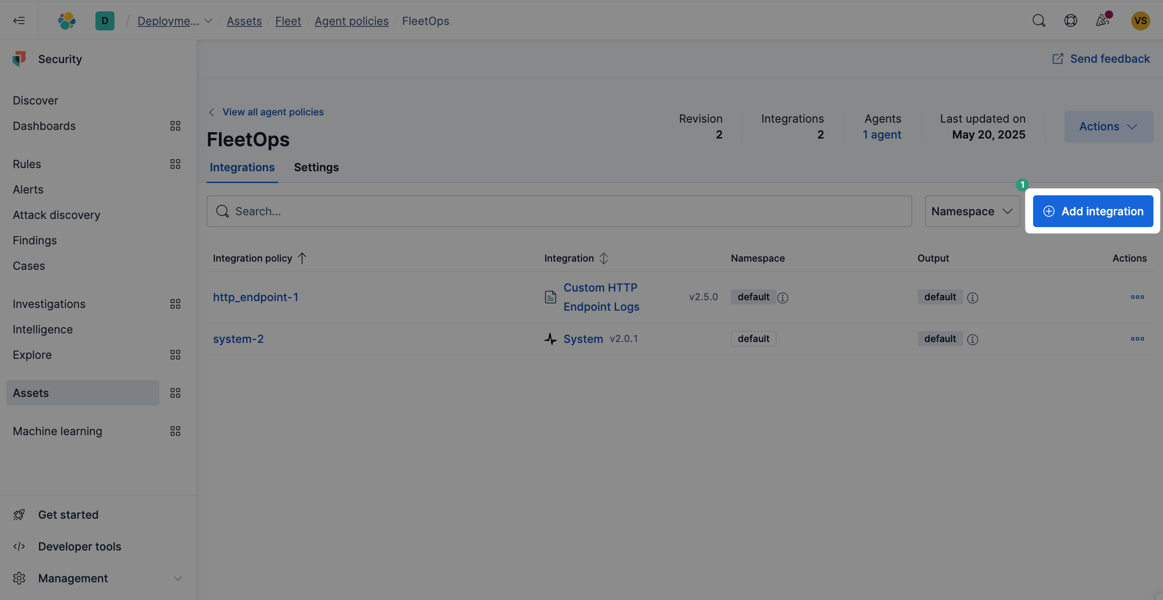
Task: Open the newsfeed celebration icon
Action: pos(1102,20)
